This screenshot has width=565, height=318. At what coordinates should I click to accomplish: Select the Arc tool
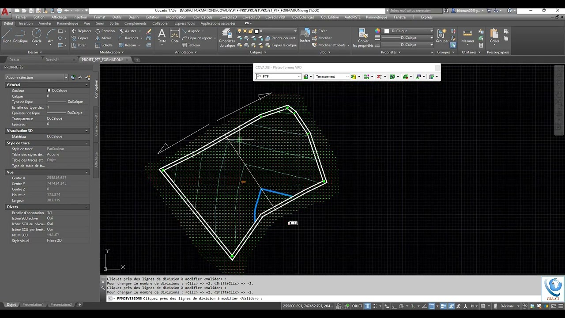tap(51, 36)
